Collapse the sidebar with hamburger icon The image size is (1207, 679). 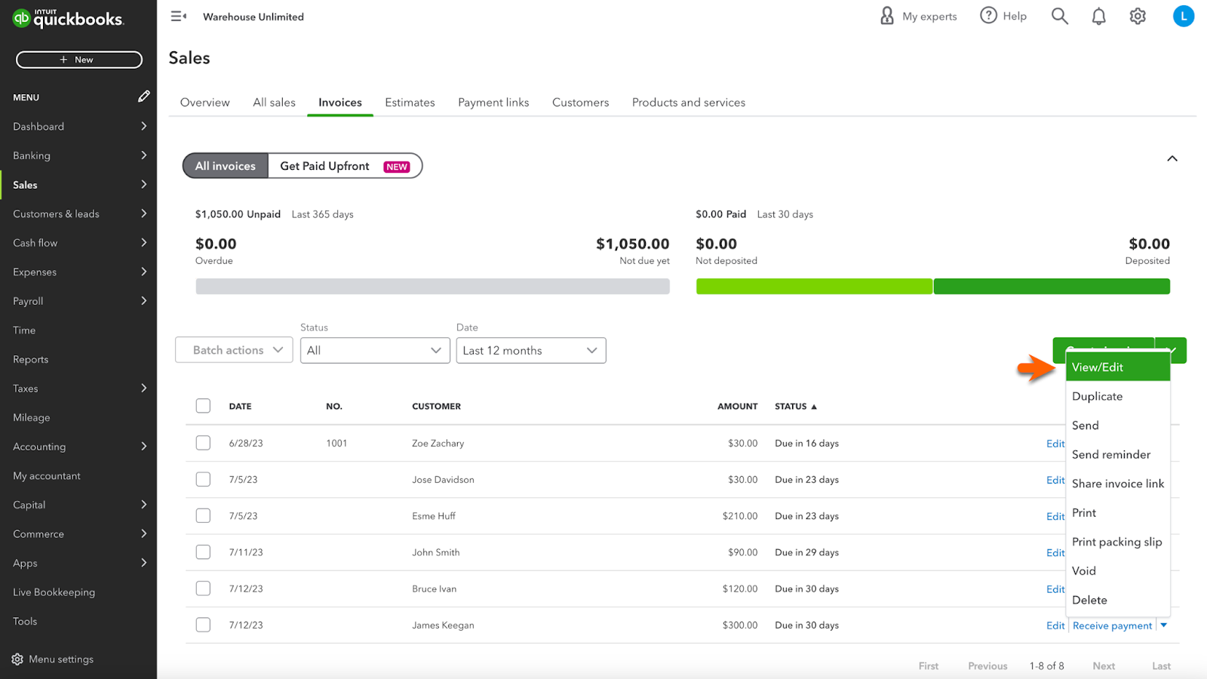tap(178, 16)
